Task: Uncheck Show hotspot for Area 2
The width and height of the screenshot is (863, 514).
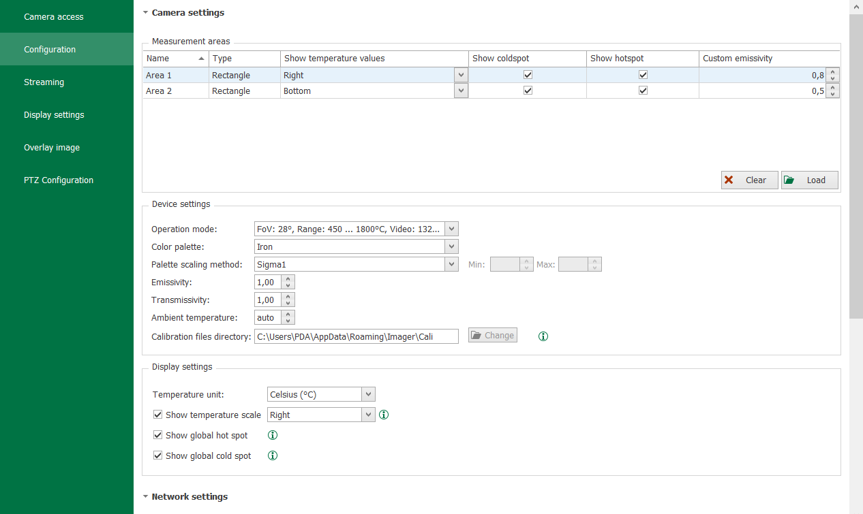Action: [643, 91]
